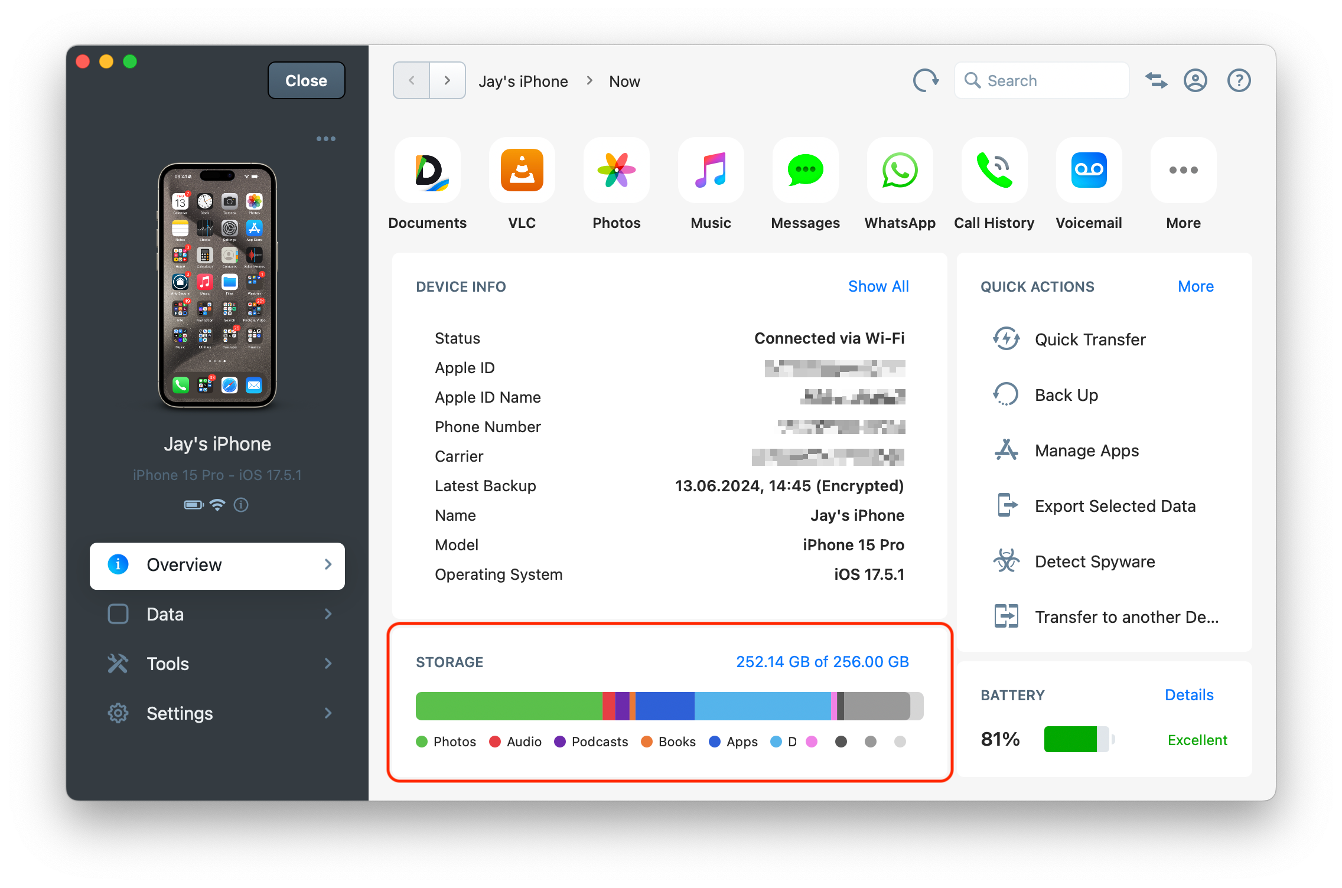The image size is (1342, 888).
Task: Click the Back Up action label
Action: point(1066,395)
